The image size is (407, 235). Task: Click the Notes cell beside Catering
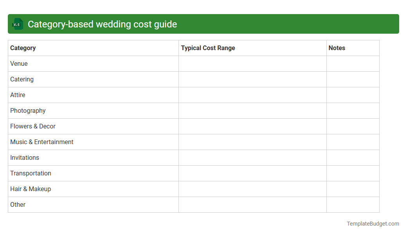click(353, 79)
